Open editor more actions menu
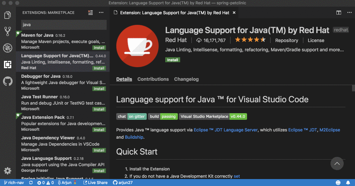This screenshot has height=186, width=355. point(350,13)
